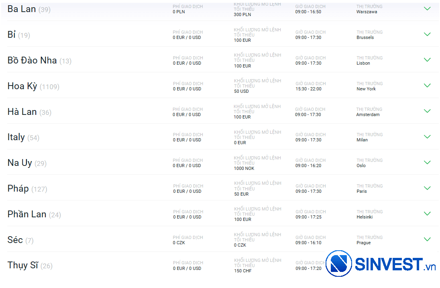Select the Bồ Đào Nha (13) heading

pyautogui.click(x=39, y=60)
